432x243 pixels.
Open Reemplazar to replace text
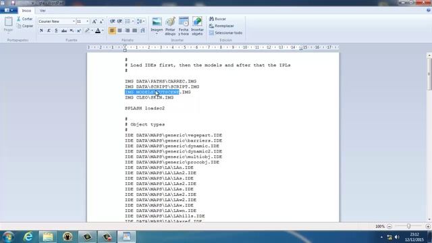[x=221, y=26]
